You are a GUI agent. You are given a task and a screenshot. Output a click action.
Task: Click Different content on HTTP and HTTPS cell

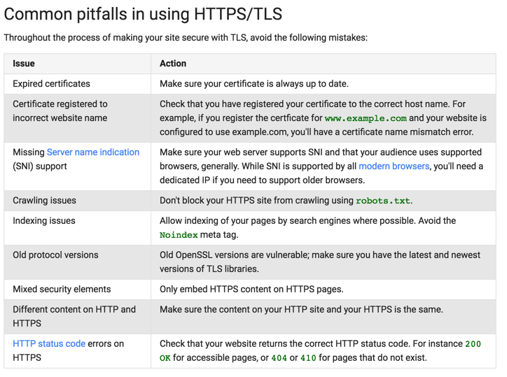[74, 316]
